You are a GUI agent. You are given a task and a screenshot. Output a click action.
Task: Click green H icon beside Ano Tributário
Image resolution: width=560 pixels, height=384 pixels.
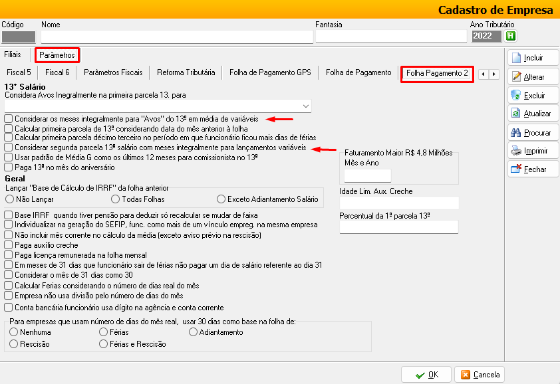(511, 36)
